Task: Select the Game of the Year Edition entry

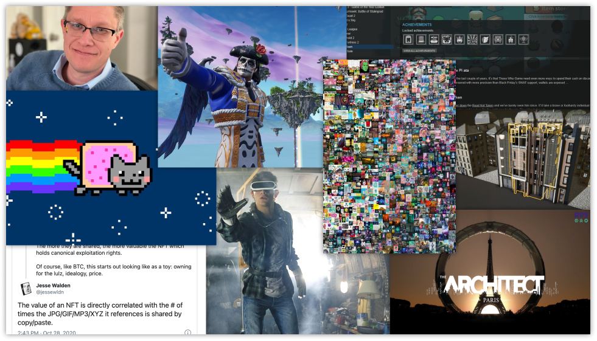Action: (366, 7)
